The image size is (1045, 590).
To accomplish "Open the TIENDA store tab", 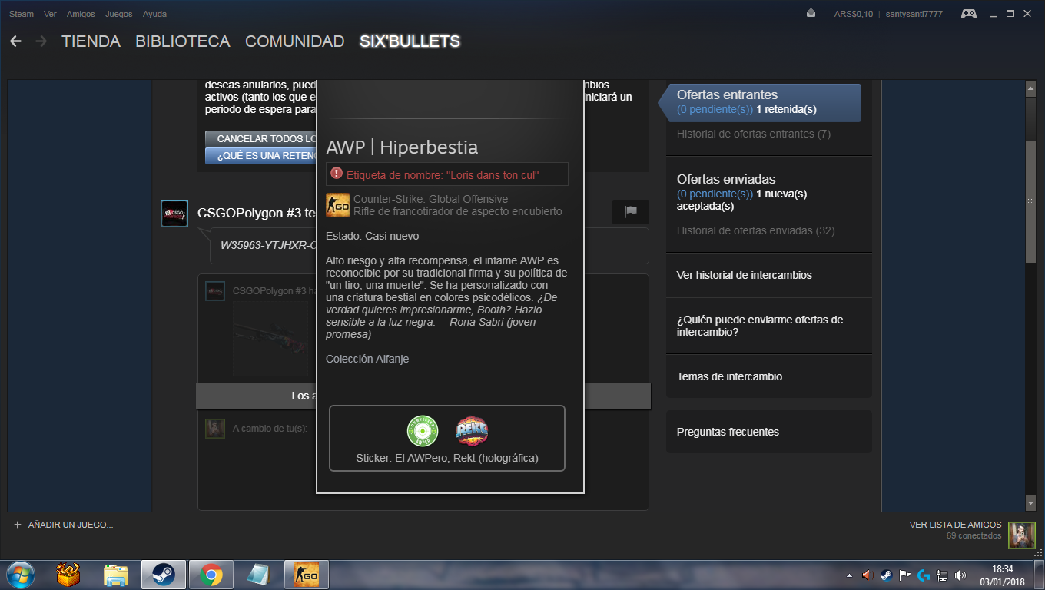I will 91,41.
